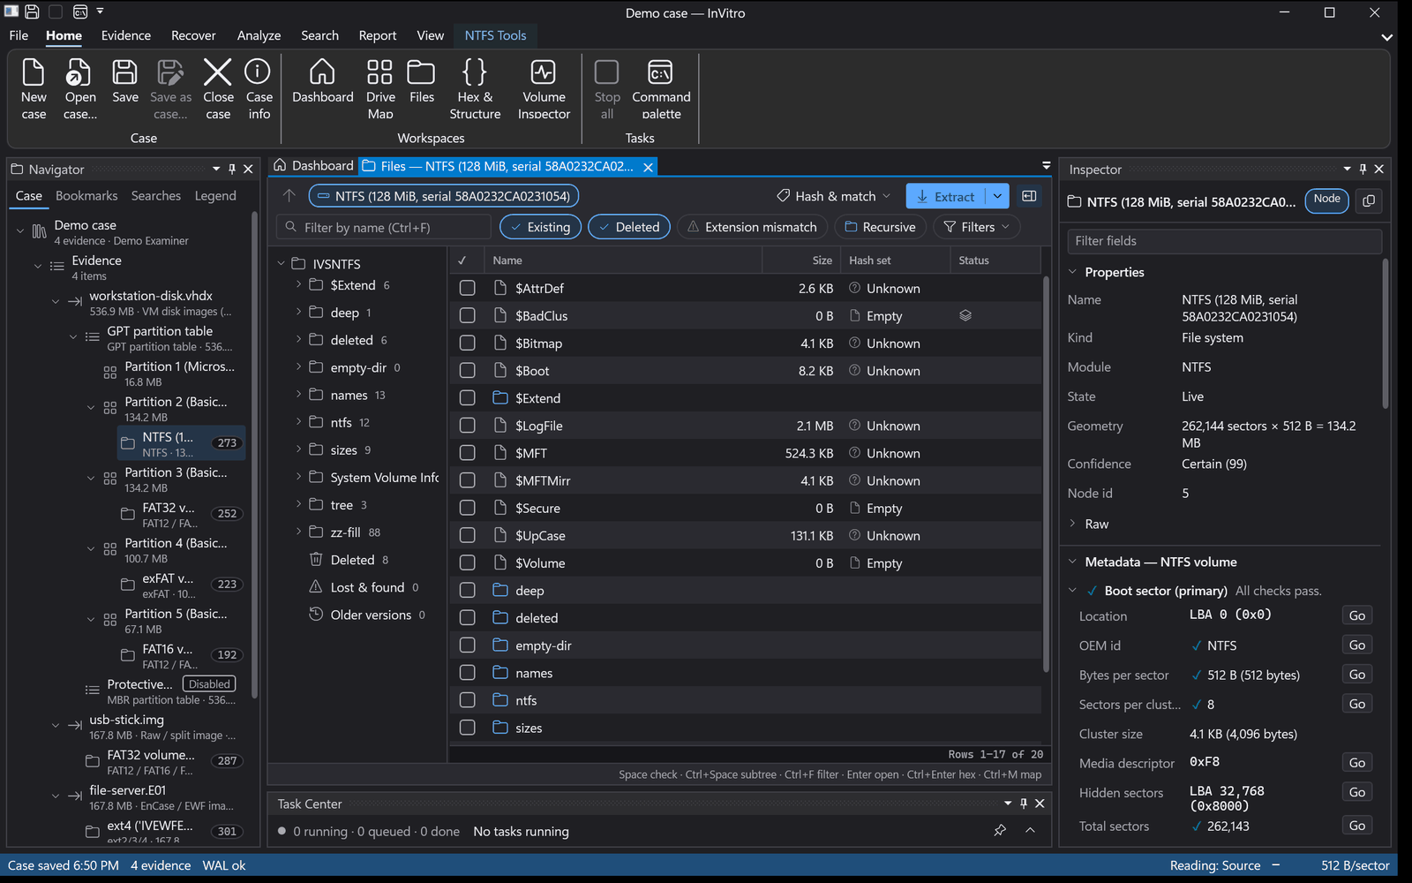Go to the Hidden sectors value
This screenshot has width=1412, height=883.
1357,792
